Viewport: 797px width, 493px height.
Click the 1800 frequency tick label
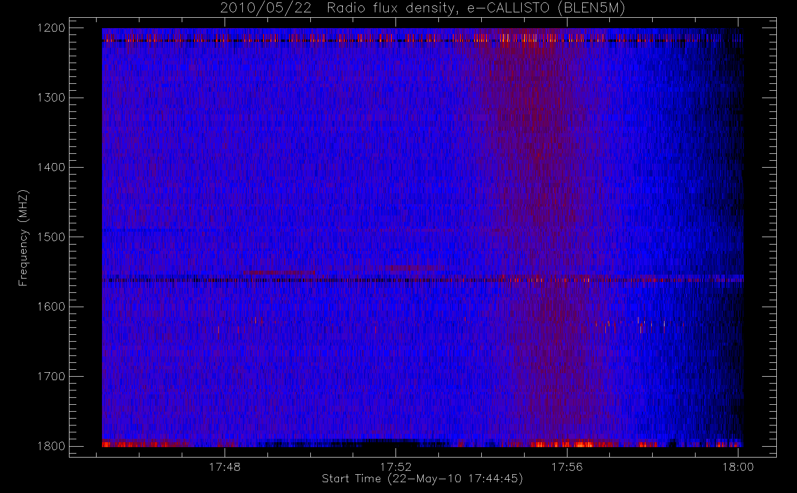tap(51, 446)
